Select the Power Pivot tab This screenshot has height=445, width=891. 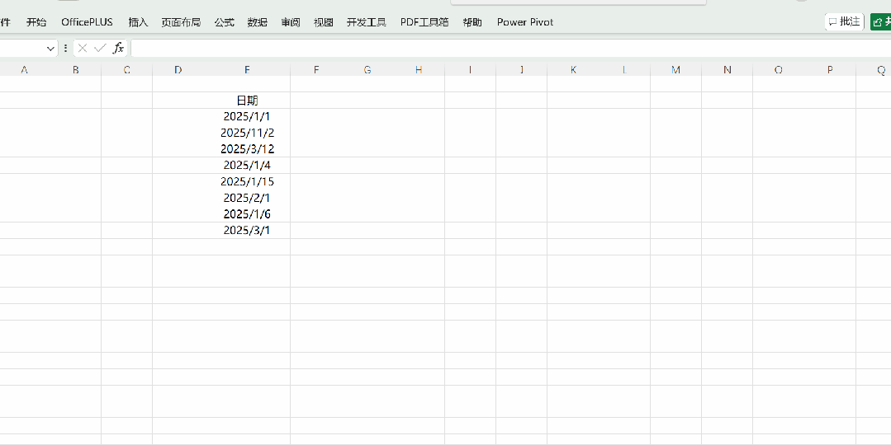[525, 22]
